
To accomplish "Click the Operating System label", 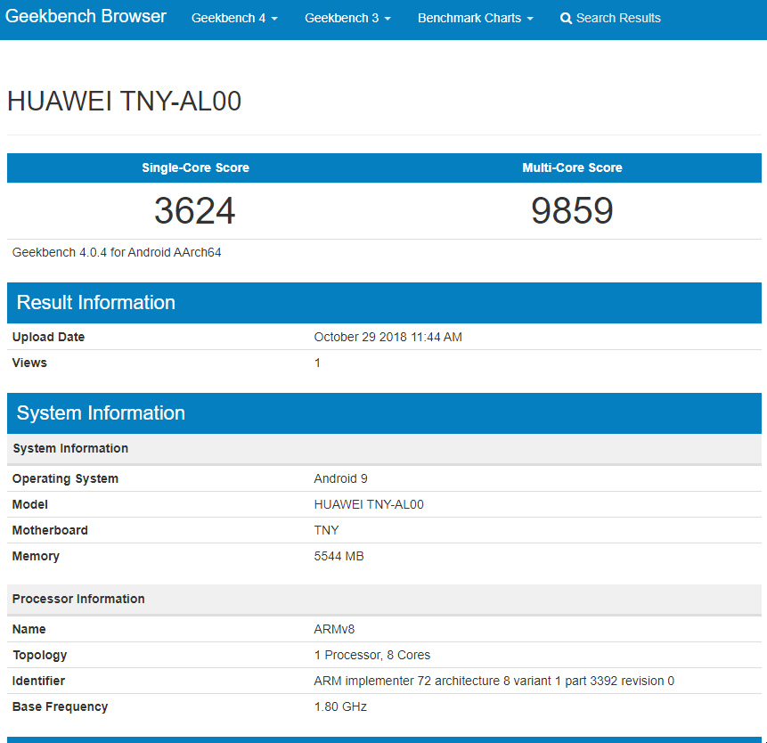I will (x=65, y=479).
